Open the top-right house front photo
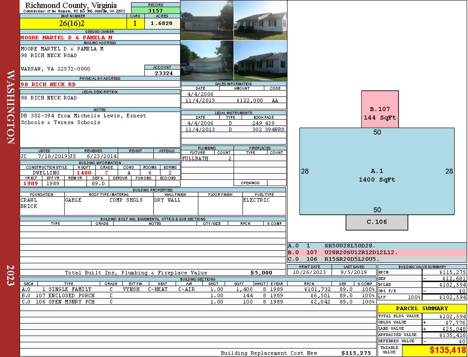Screen dimensions: 468x357 click(260, 20)
